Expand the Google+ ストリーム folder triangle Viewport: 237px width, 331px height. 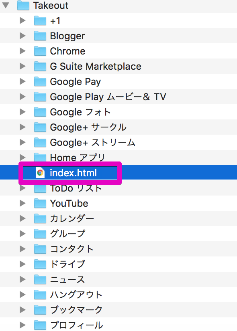22,142
